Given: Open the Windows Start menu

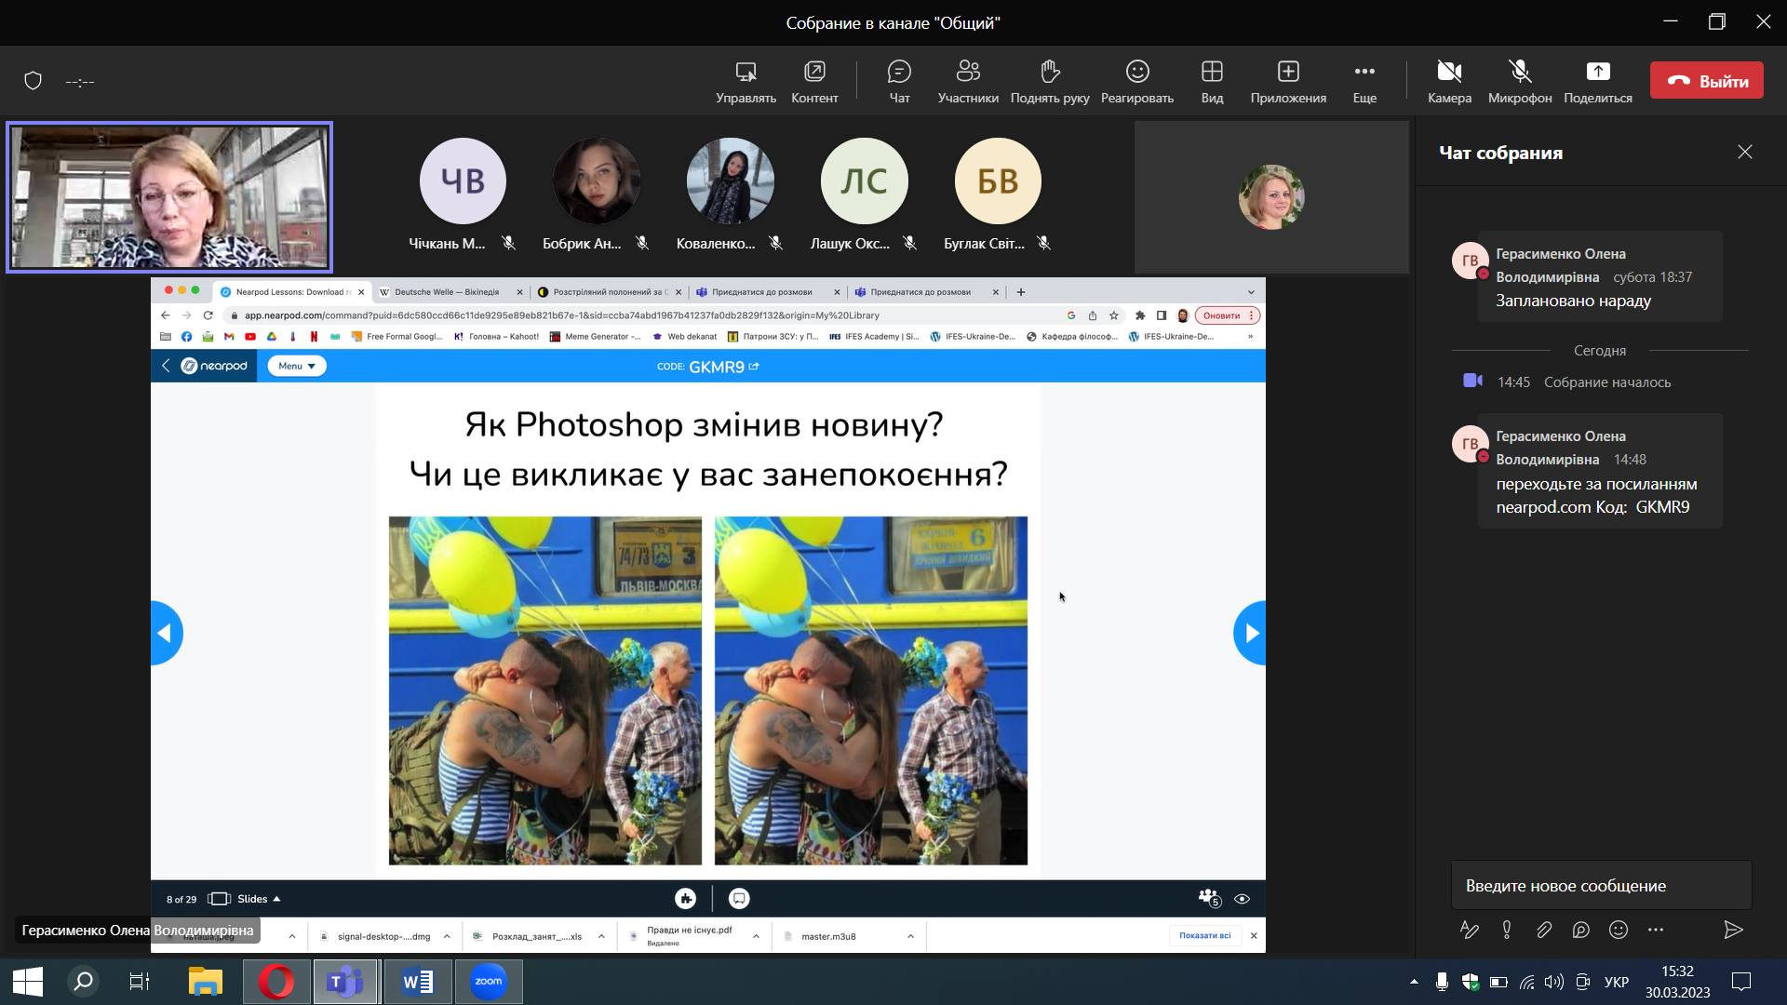Looking at the screenshot, I should pos(28,981).
